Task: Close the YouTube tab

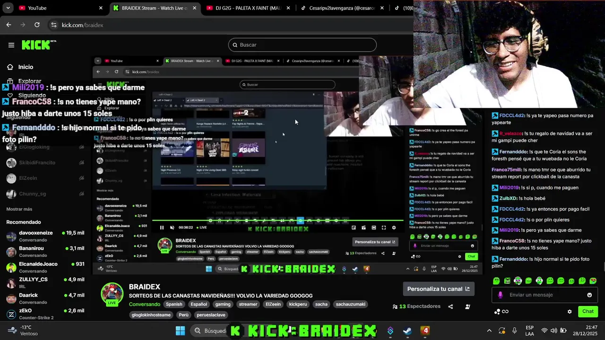Action: click(x=101, y=8)
